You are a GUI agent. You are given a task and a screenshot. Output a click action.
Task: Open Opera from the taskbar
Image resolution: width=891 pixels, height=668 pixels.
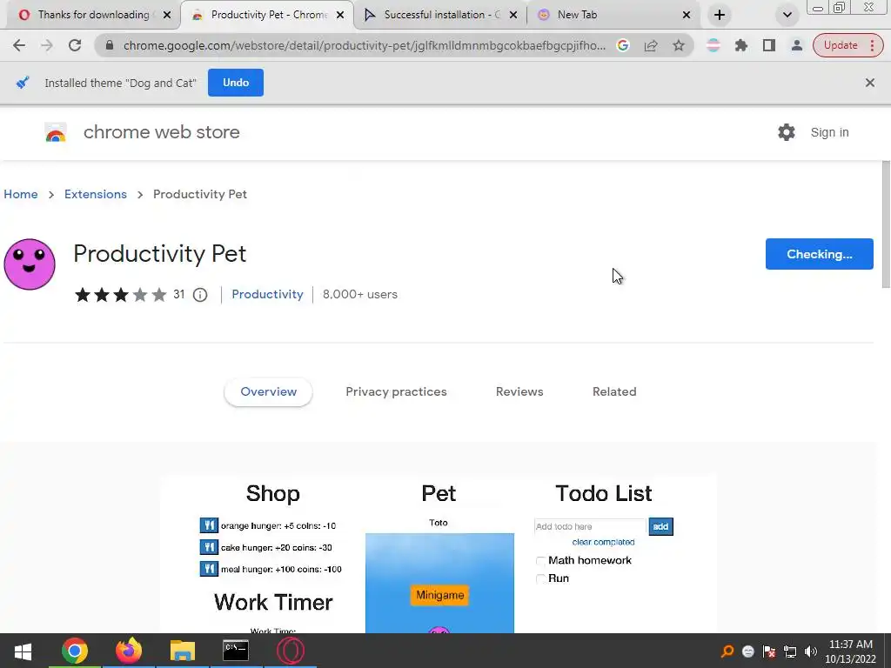point(290,651)
